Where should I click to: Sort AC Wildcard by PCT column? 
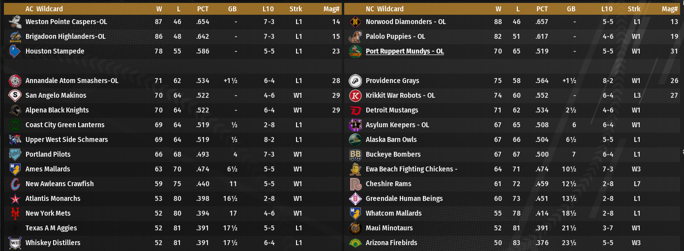coord(203,9)
